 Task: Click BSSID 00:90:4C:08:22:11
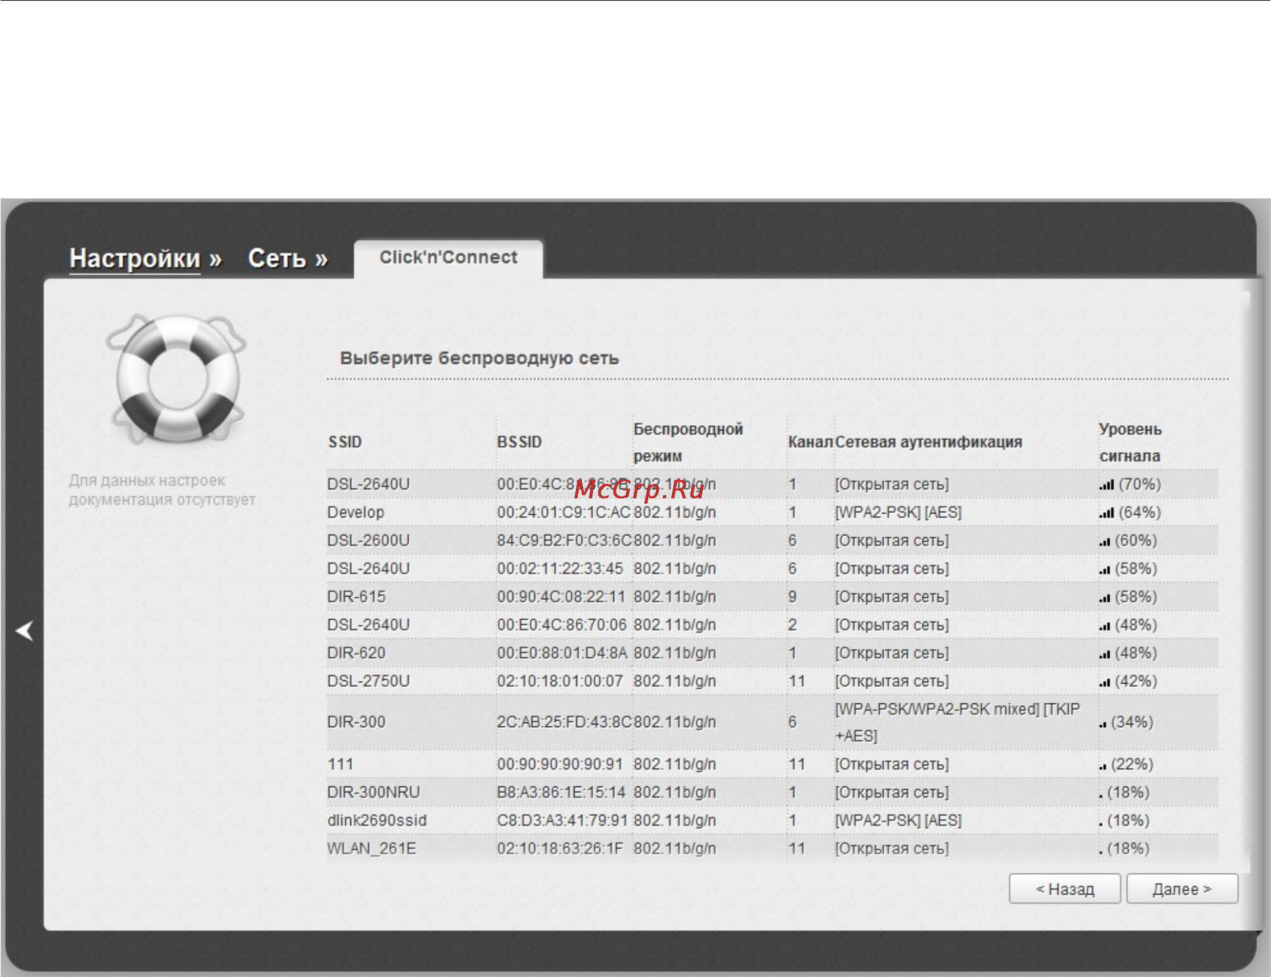[561, 597]
